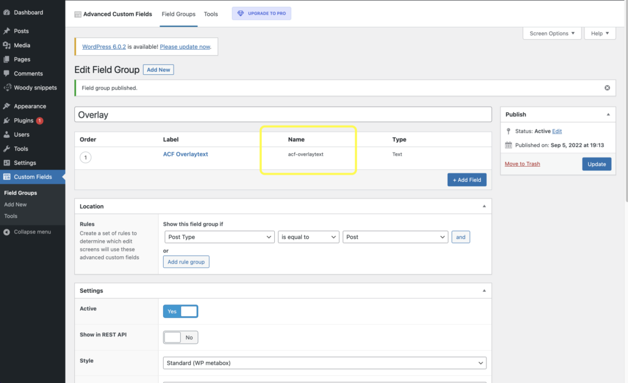
Task: Expand the Help panel
Action: (x=600, y=33)
